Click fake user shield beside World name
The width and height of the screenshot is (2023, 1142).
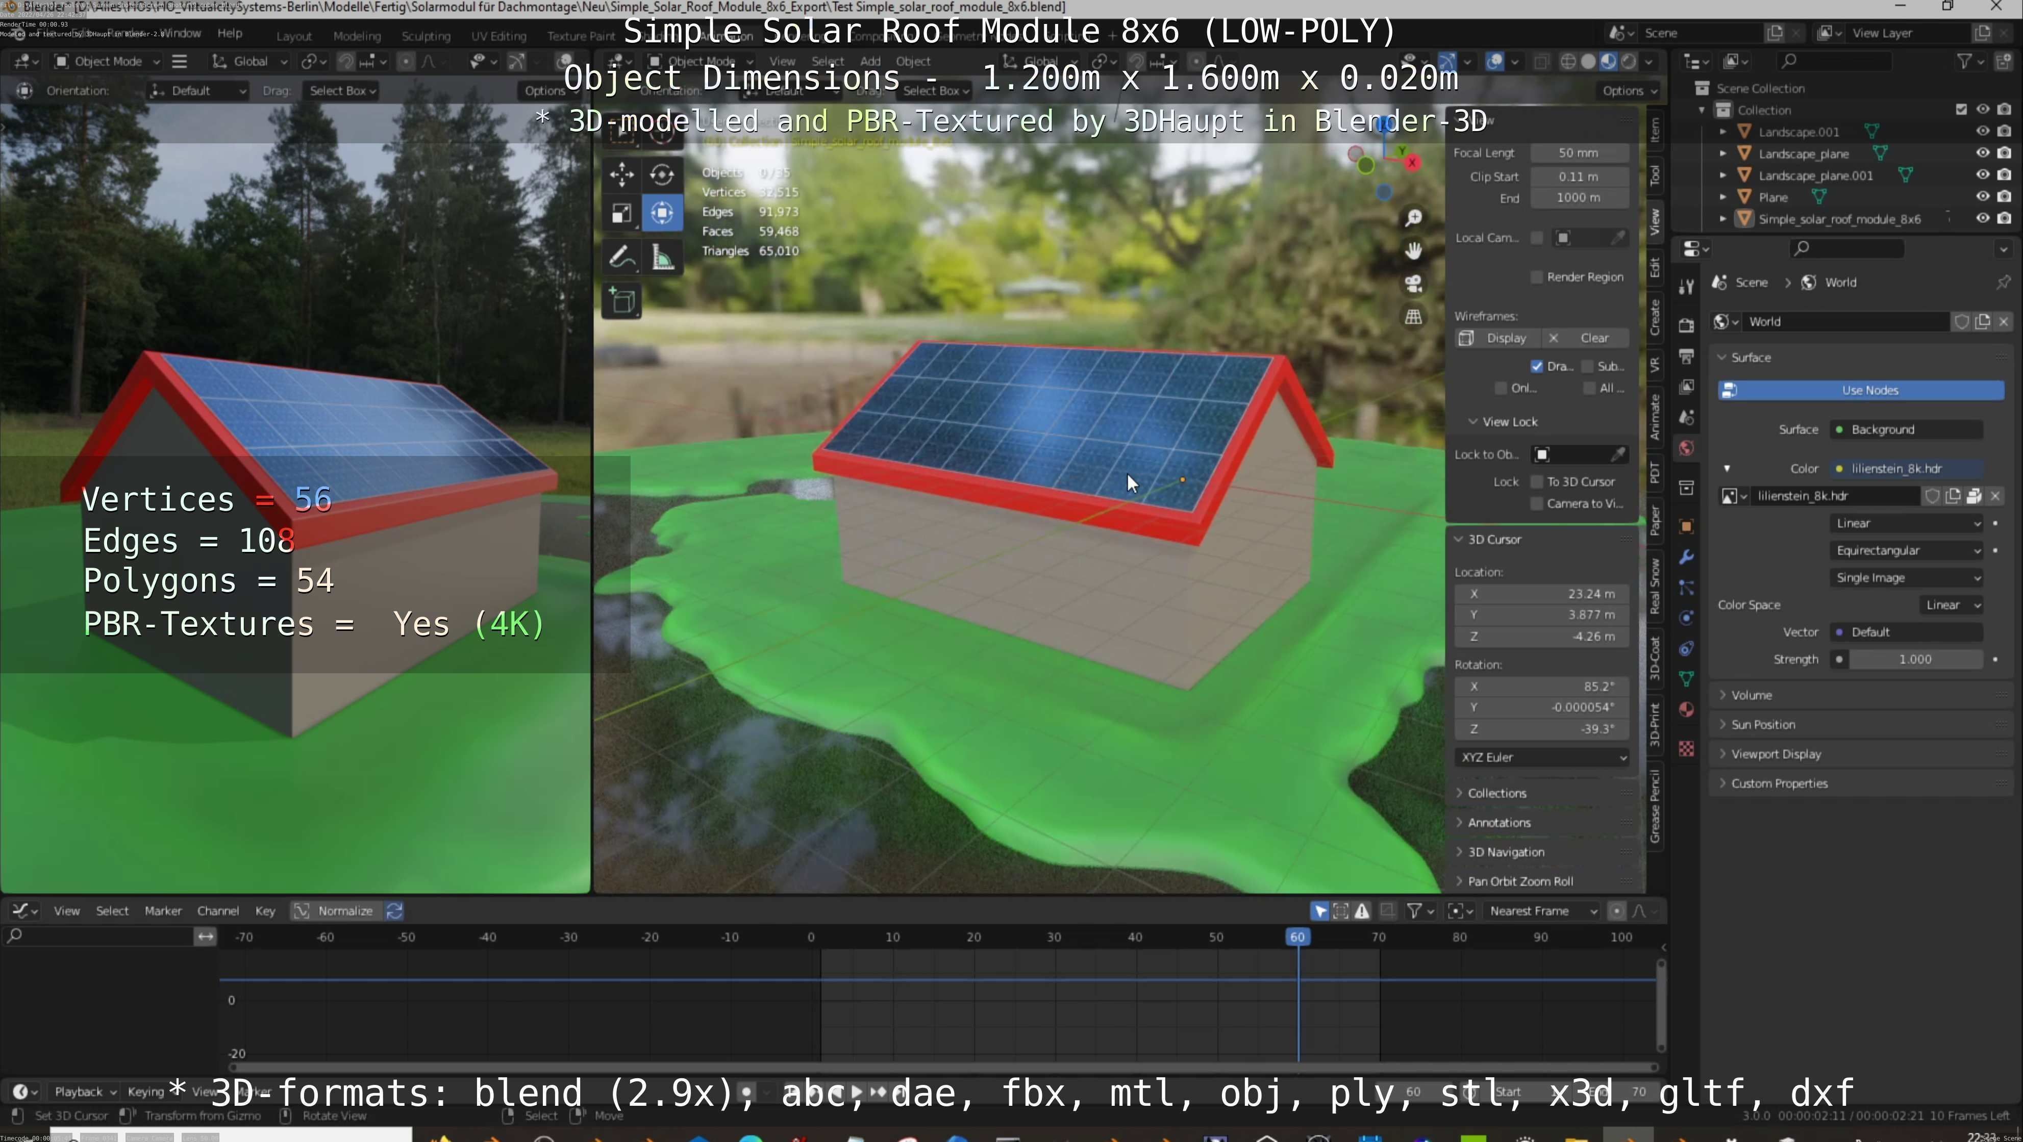1961,321
